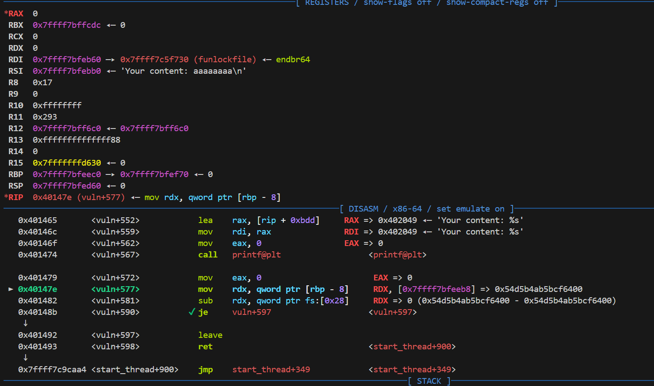Click the printf@plt call target operand
Viewport: 654px width, 386px height.
coord(256,255)
